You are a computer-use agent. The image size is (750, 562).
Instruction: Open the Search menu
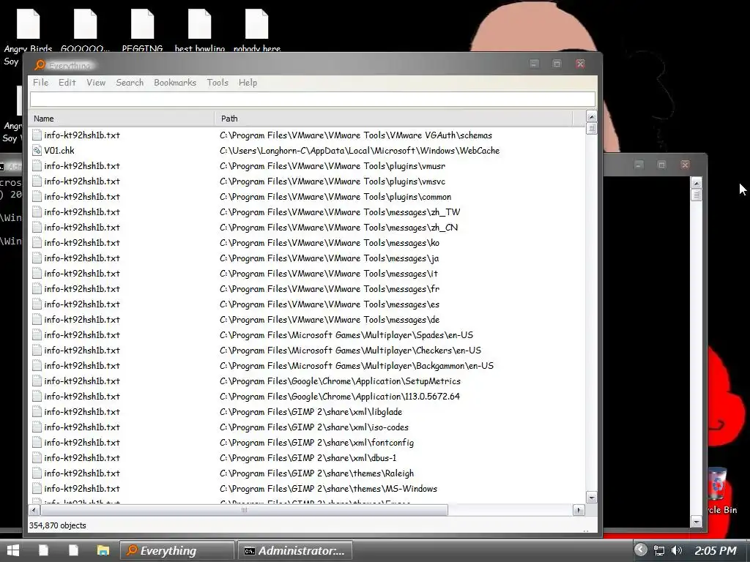coord(130,83)
